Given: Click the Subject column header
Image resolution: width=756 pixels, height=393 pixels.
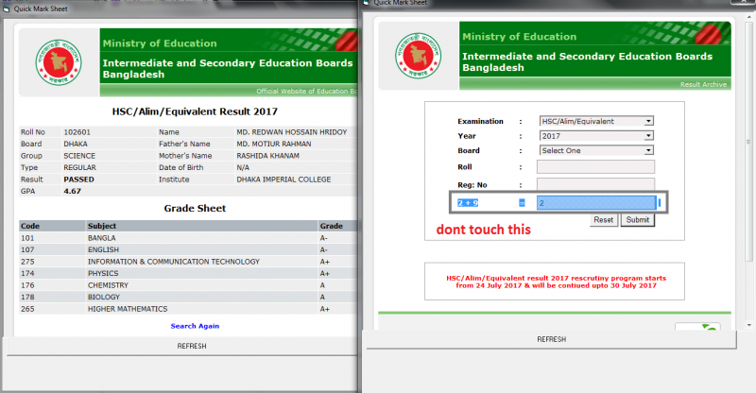Looking at the screenshot, I should pyautogui.click(x=201, y=226).
